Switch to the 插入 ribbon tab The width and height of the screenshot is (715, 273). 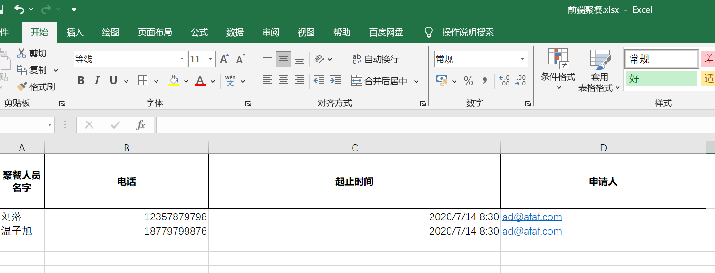[x=75, y=32]
